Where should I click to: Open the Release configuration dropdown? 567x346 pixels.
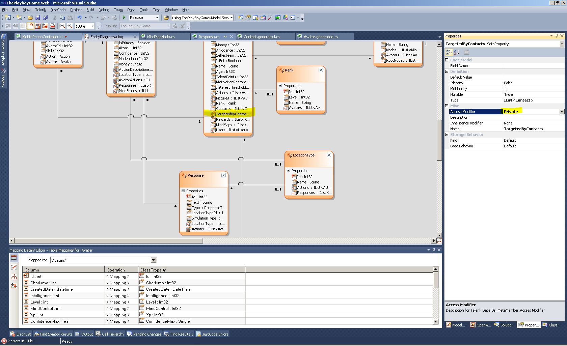point(157,18)
